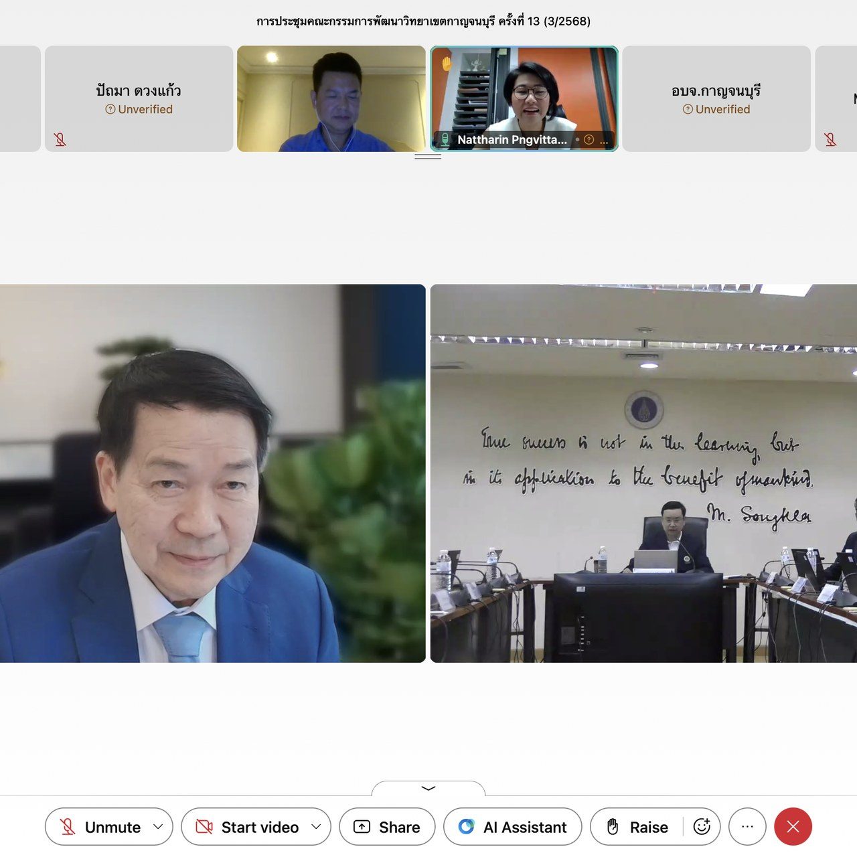Click muted mic icon on ปัถมา ดวงแก้ว tile
The image size is (857, 857).
[x=60, y=139]
